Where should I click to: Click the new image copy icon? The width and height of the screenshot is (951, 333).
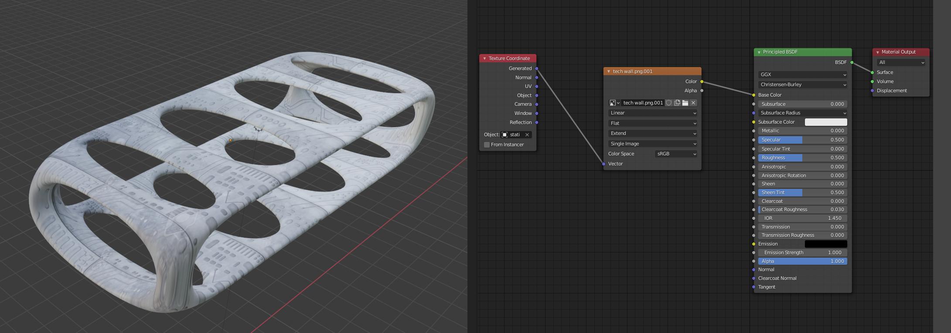pyautogui.click(x=677, y=103)
